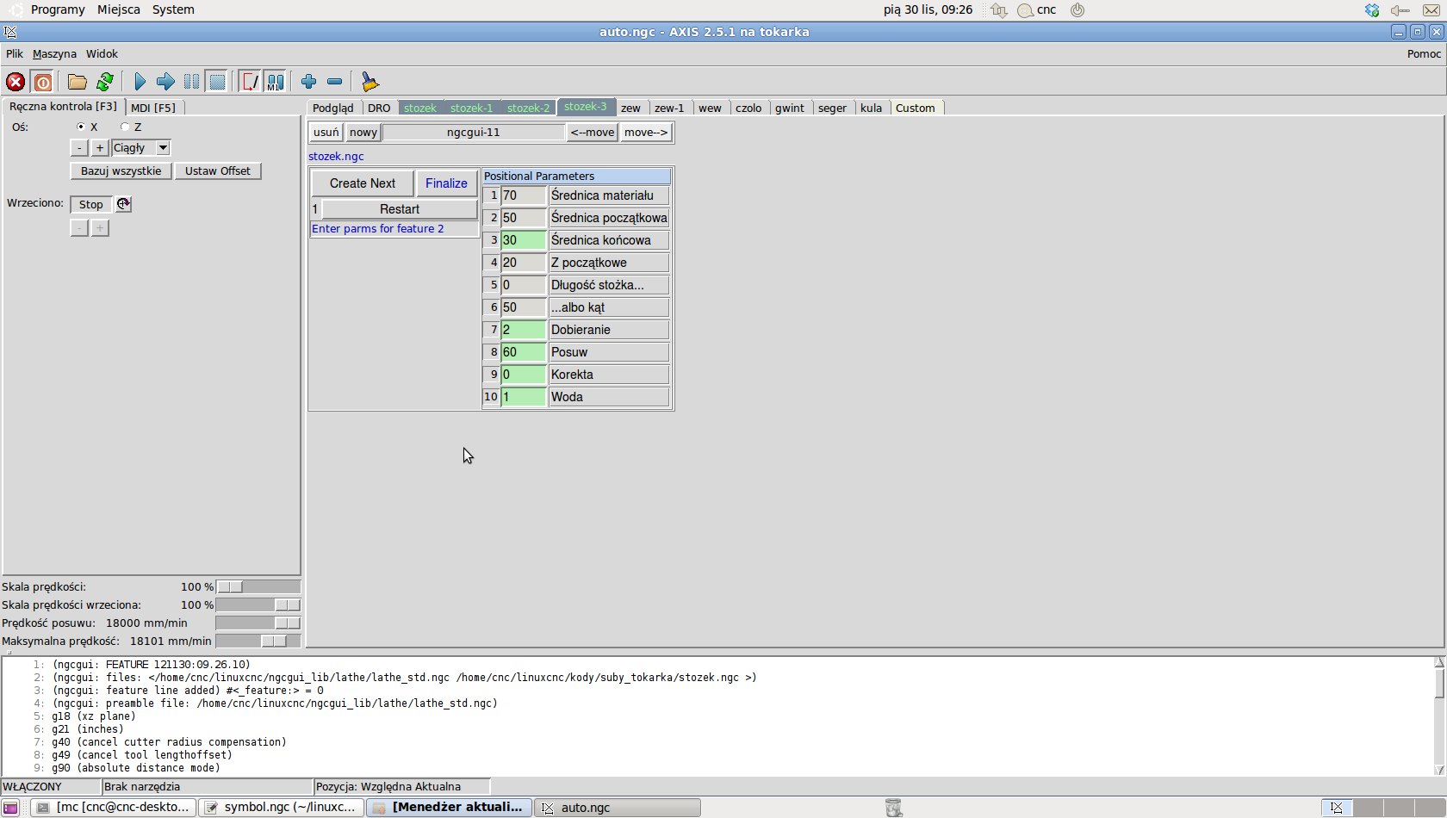Viewport: 1447px width, 818px height.
Task: Open a G-code file with folder icon
Action: click(x=78, y=82)
